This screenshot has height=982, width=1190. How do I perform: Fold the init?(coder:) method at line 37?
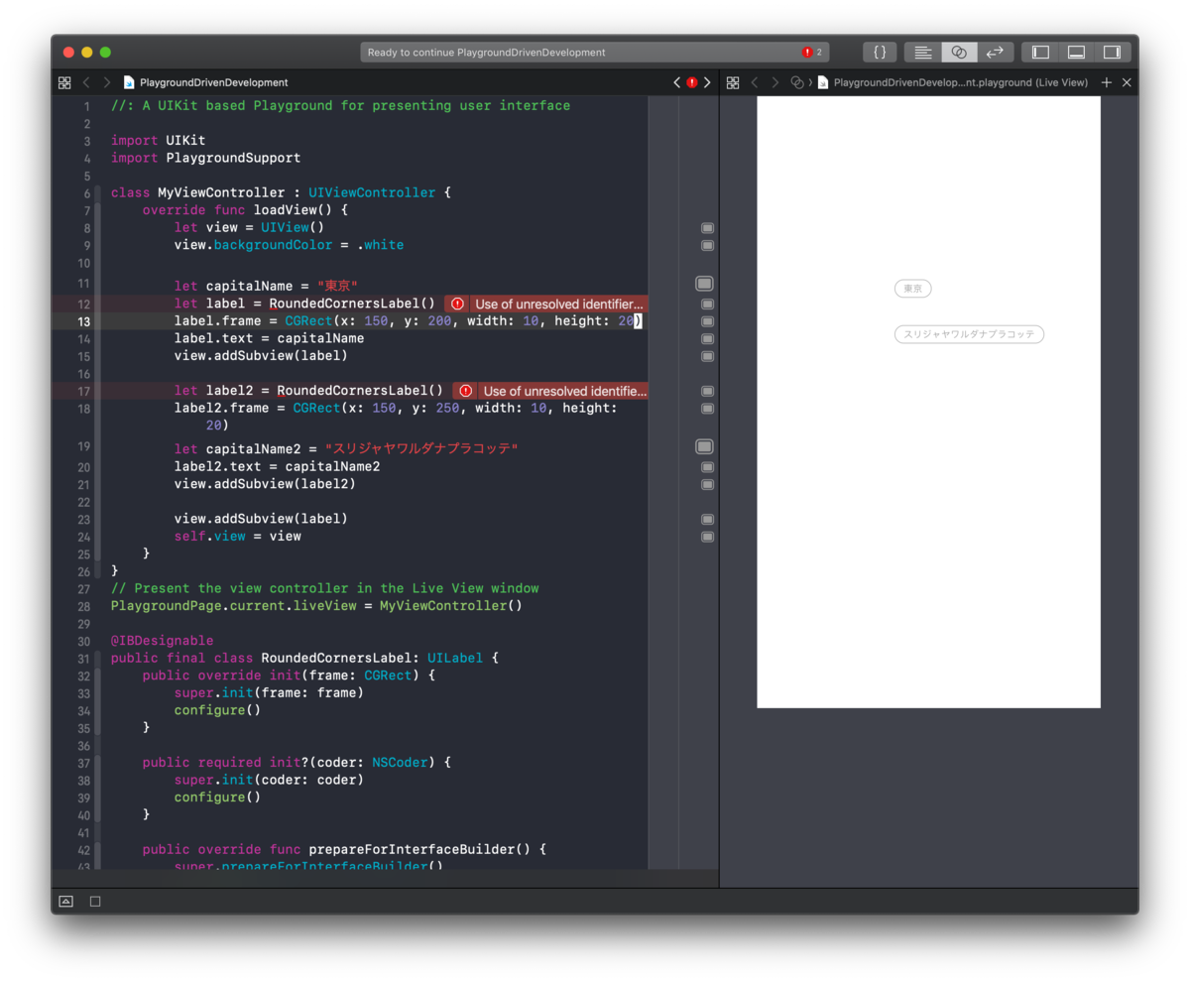point(97,763)
